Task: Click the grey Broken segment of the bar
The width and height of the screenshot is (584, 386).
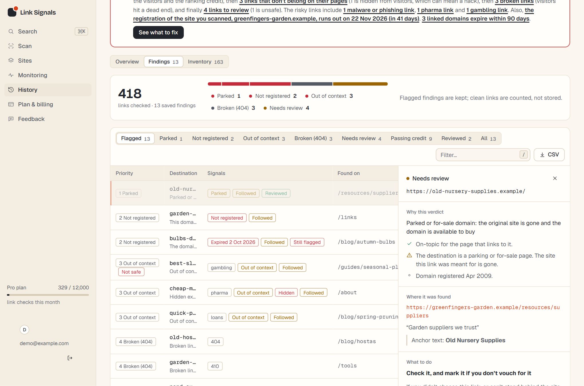Action: [312, 84]
